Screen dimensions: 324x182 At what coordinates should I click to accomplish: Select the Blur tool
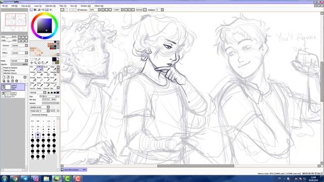[x=53, y=88]
